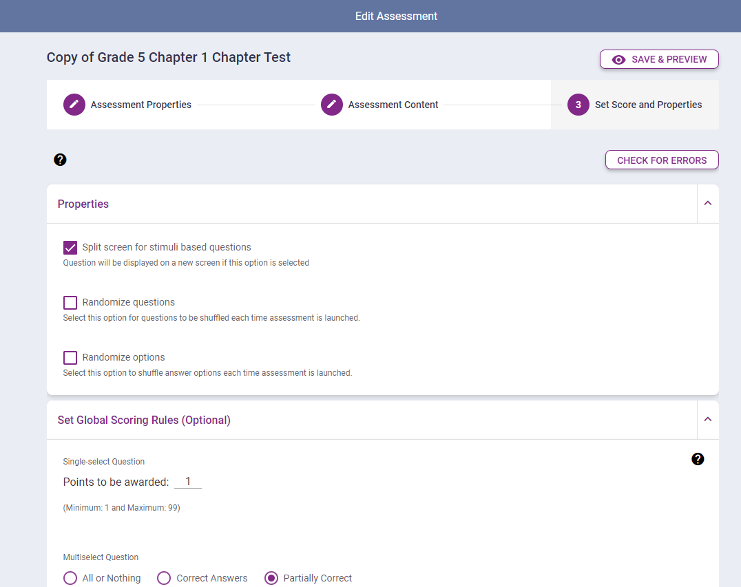Screen dimensions: 741x587
Task: Collapse the Set Global Scoring Rules chevron
Action: [707, 420]
